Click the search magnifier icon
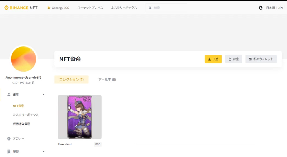 150,8
